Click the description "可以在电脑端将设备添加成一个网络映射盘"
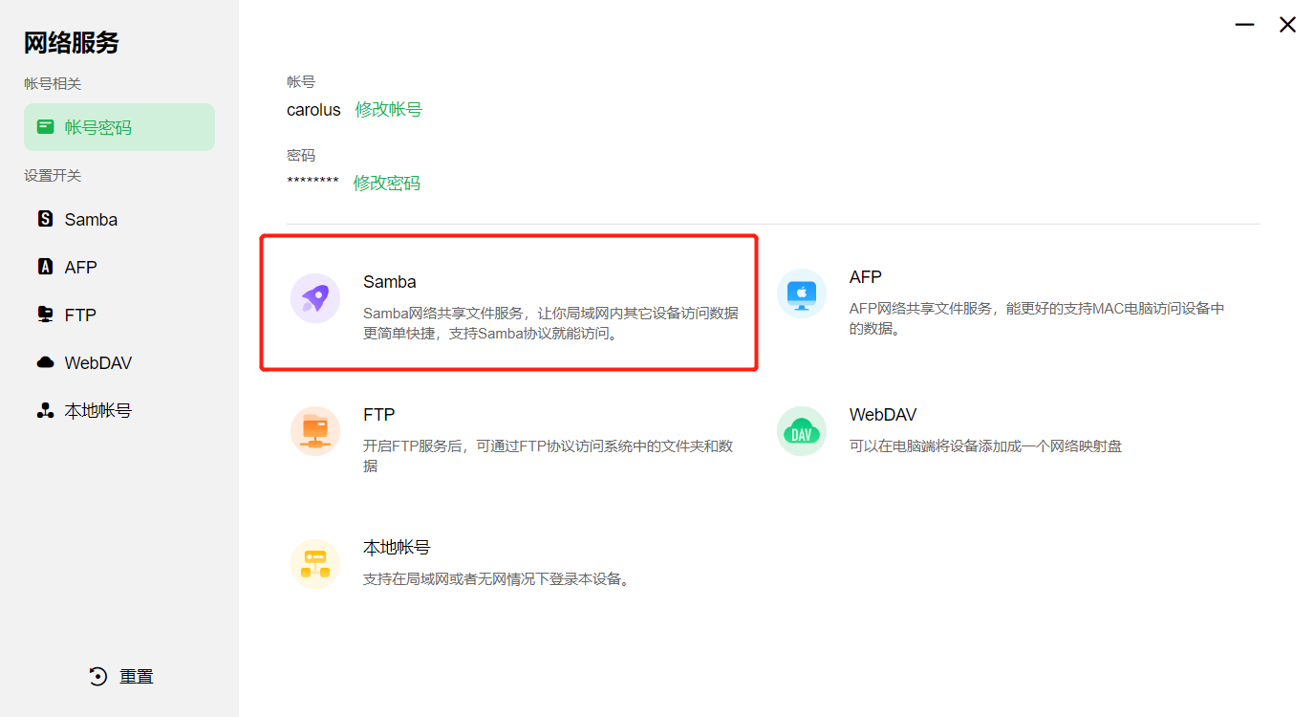The height and width of the screenshot is (717, 1314). [x=985, y=446]
